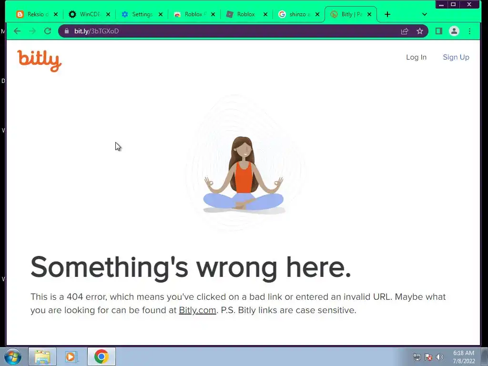Open the Log In link
The height and width of the screenshot is (366, 488).
416,57
